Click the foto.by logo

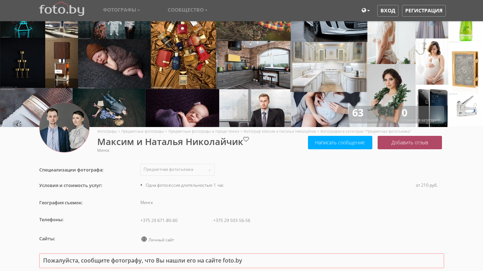[x=62, y=10]
